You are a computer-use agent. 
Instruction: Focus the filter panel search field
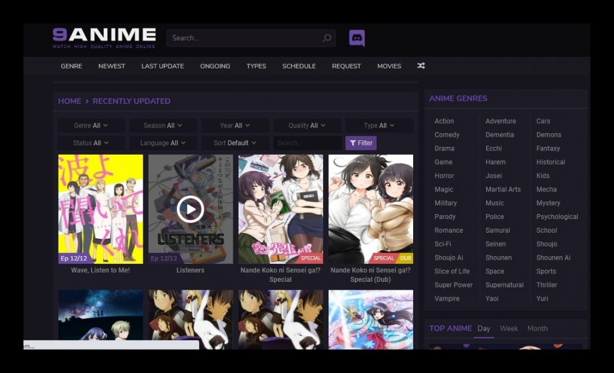pos(308,143)
